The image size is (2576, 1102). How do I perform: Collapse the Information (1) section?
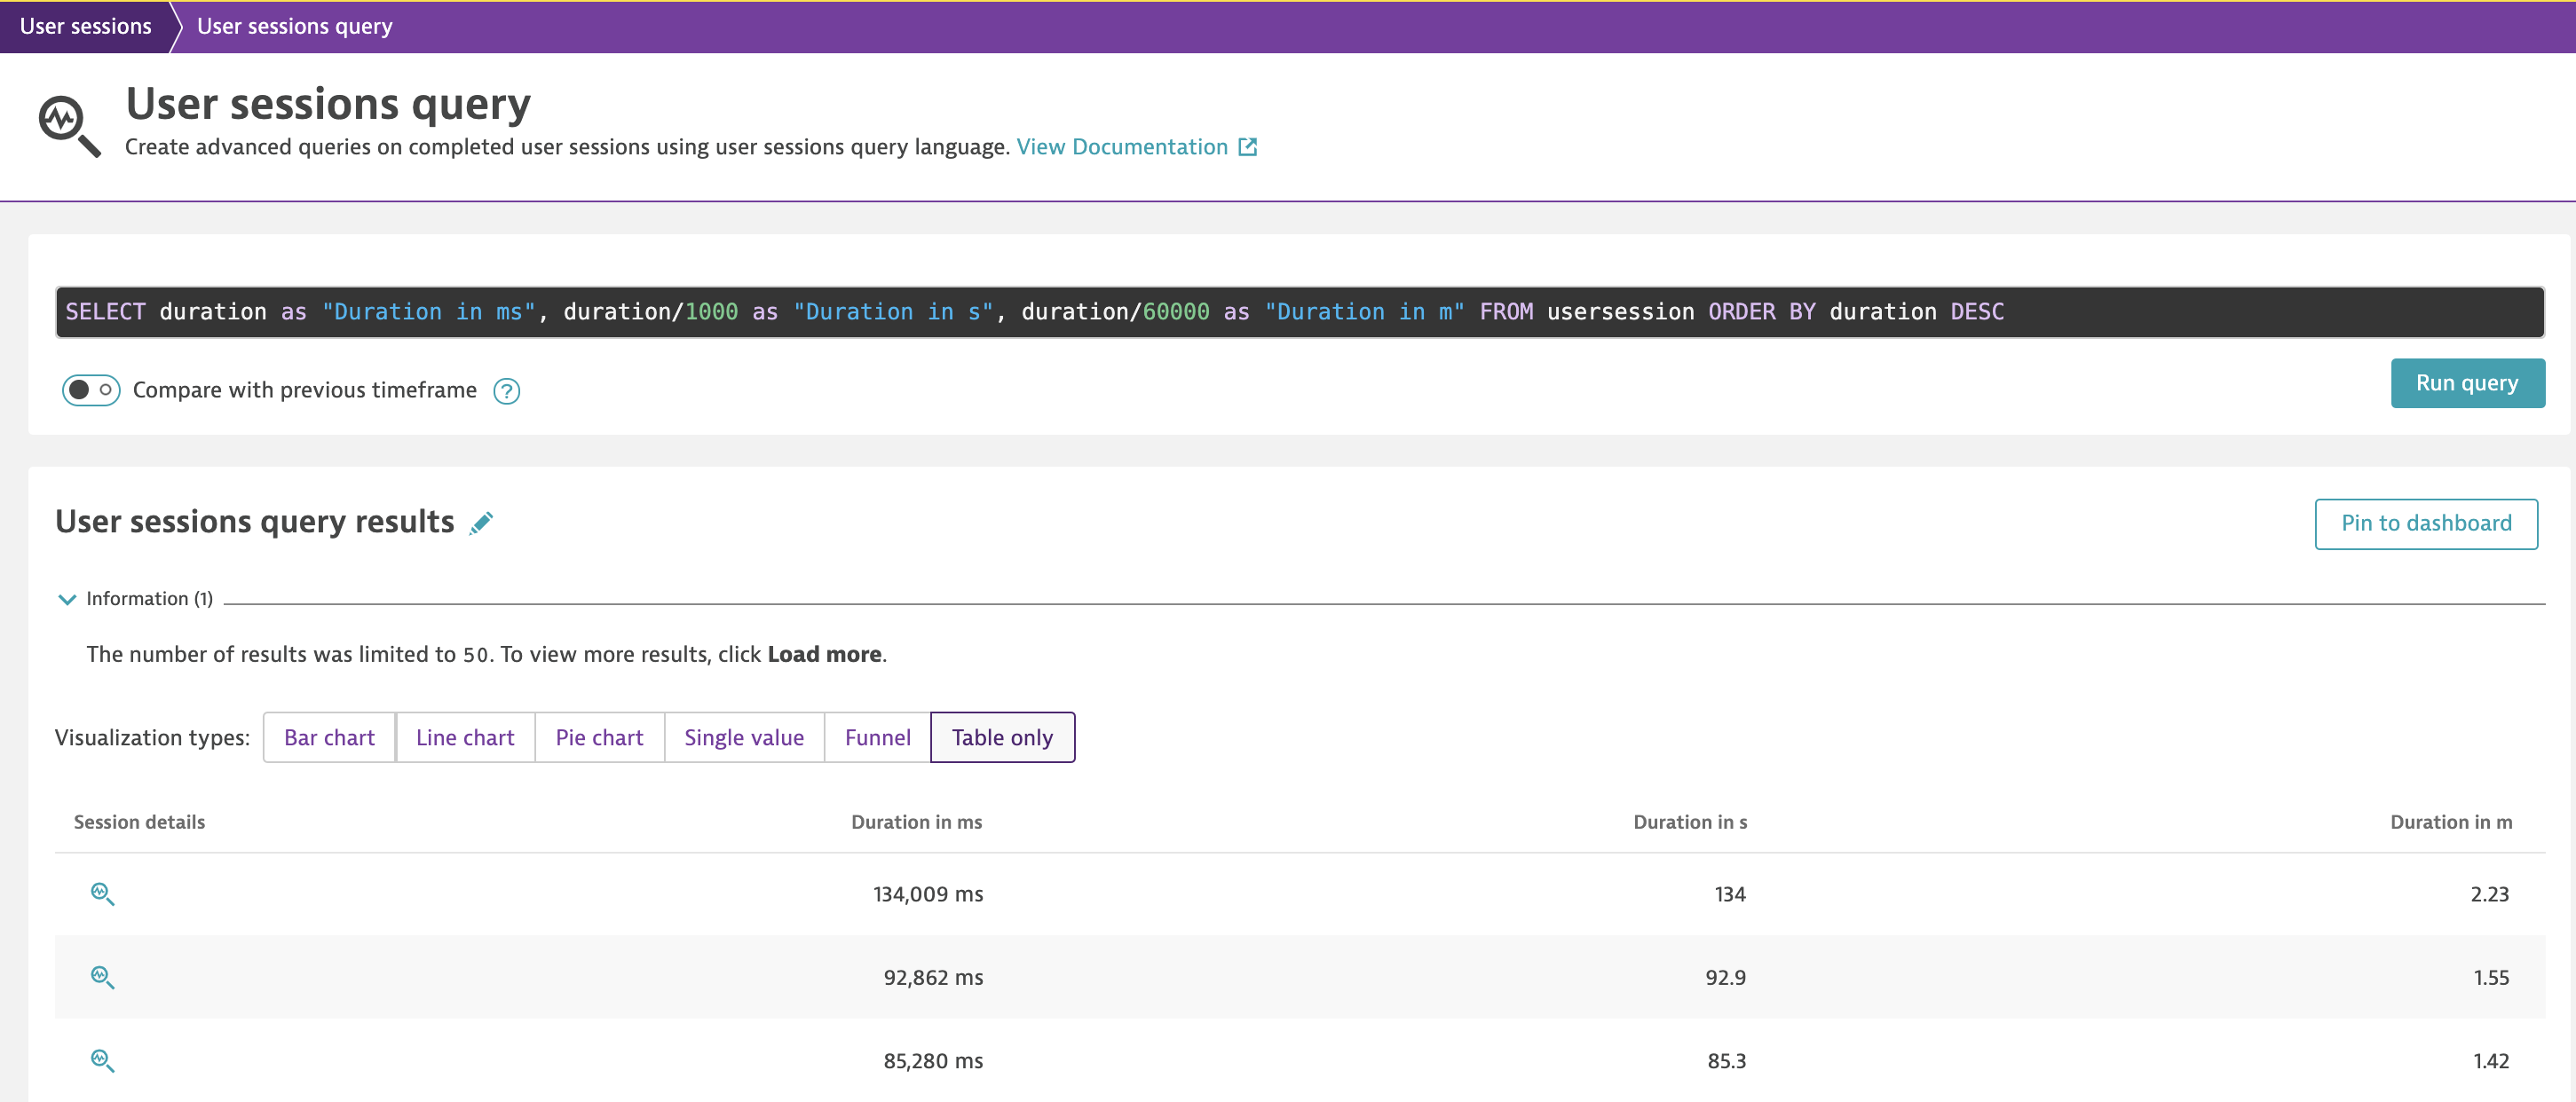point(67,599)
